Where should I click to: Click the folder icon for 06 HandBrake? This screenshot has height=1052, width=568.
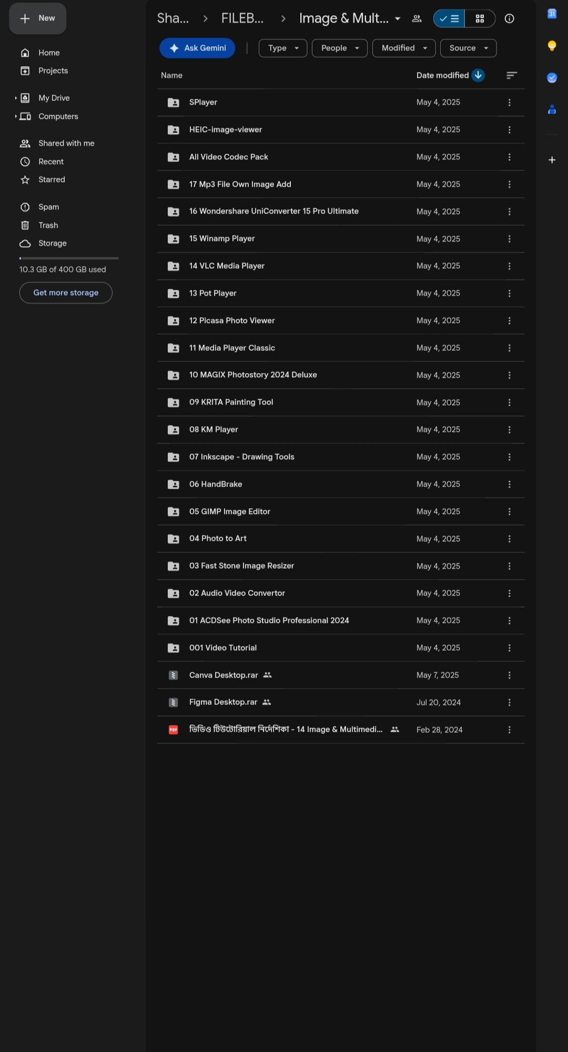(x=173, y=484)
